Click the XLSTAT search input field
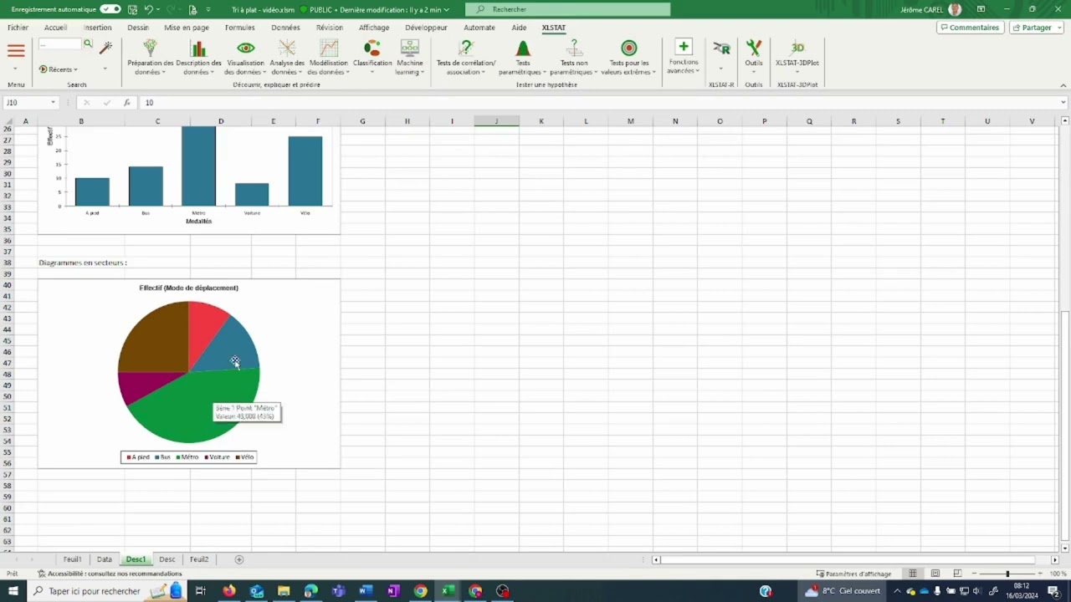 [x=60, y=43]
